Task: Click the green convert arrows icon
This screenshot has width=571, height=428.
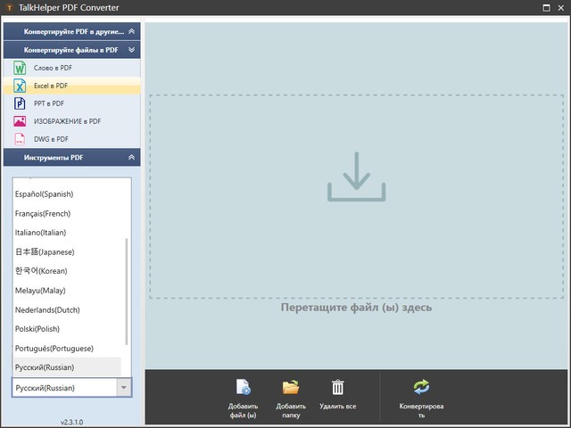Action: (x=421, y=387)
